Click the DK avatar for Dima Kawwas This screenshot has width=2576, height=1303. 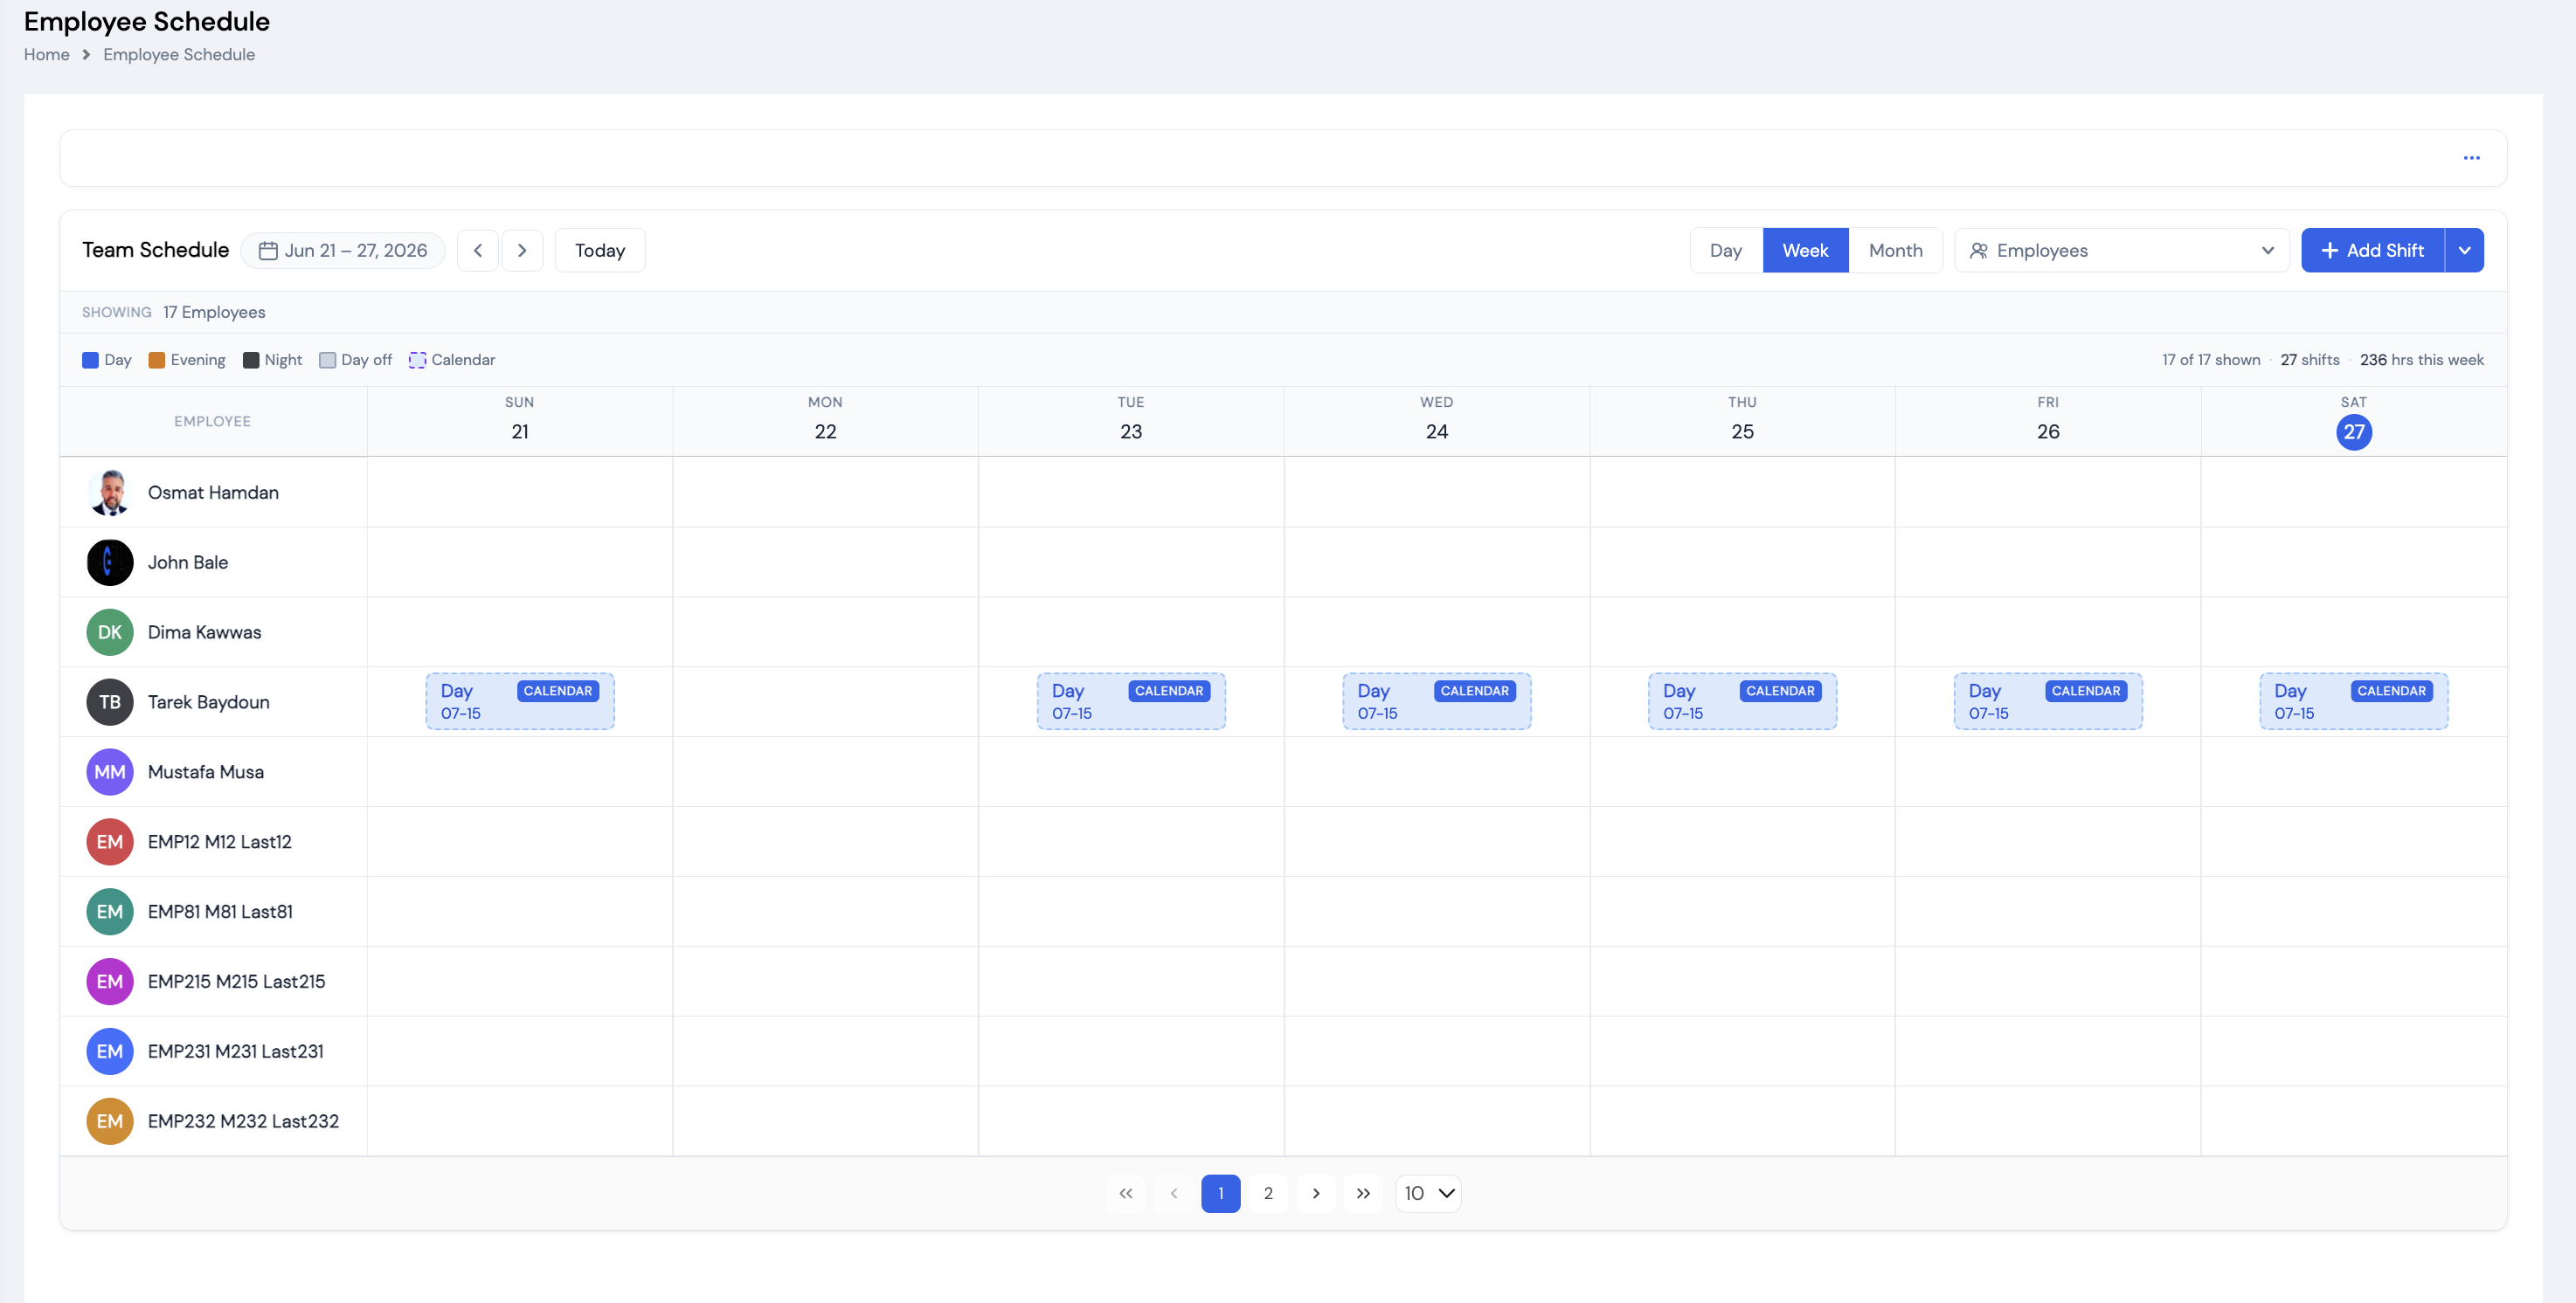tap(110, 632)
